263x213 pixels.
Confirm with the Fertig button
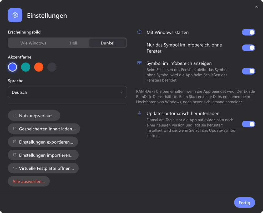point(244,202)
